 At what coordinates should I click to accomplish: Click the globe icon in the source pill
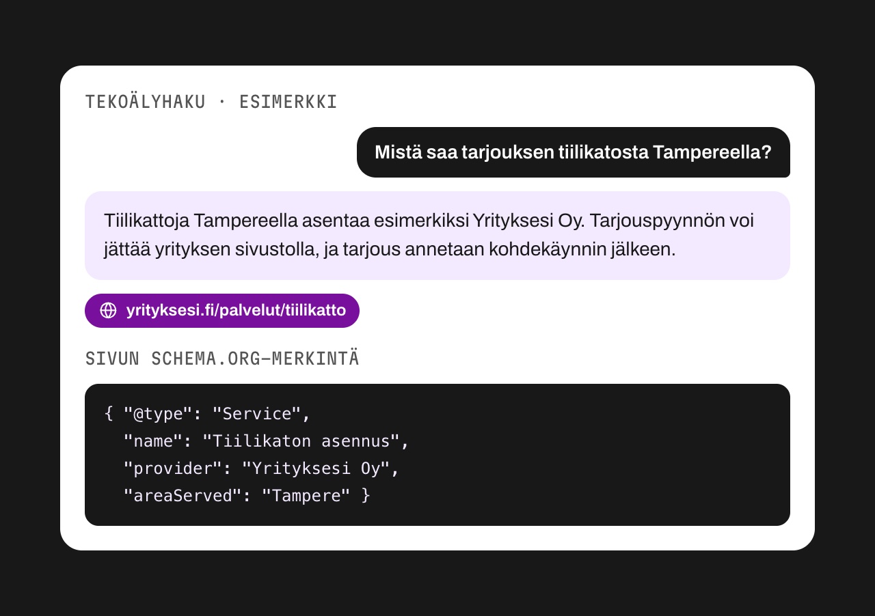[x=108, y=311]
